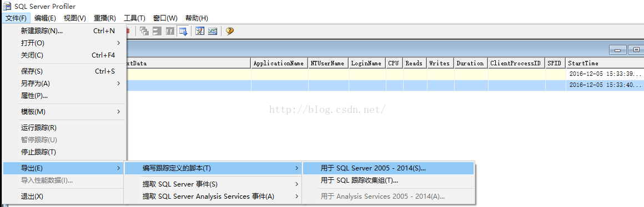Open the 视图(V) menu
This screenshot has width=644, height=207.
point(75,18)
